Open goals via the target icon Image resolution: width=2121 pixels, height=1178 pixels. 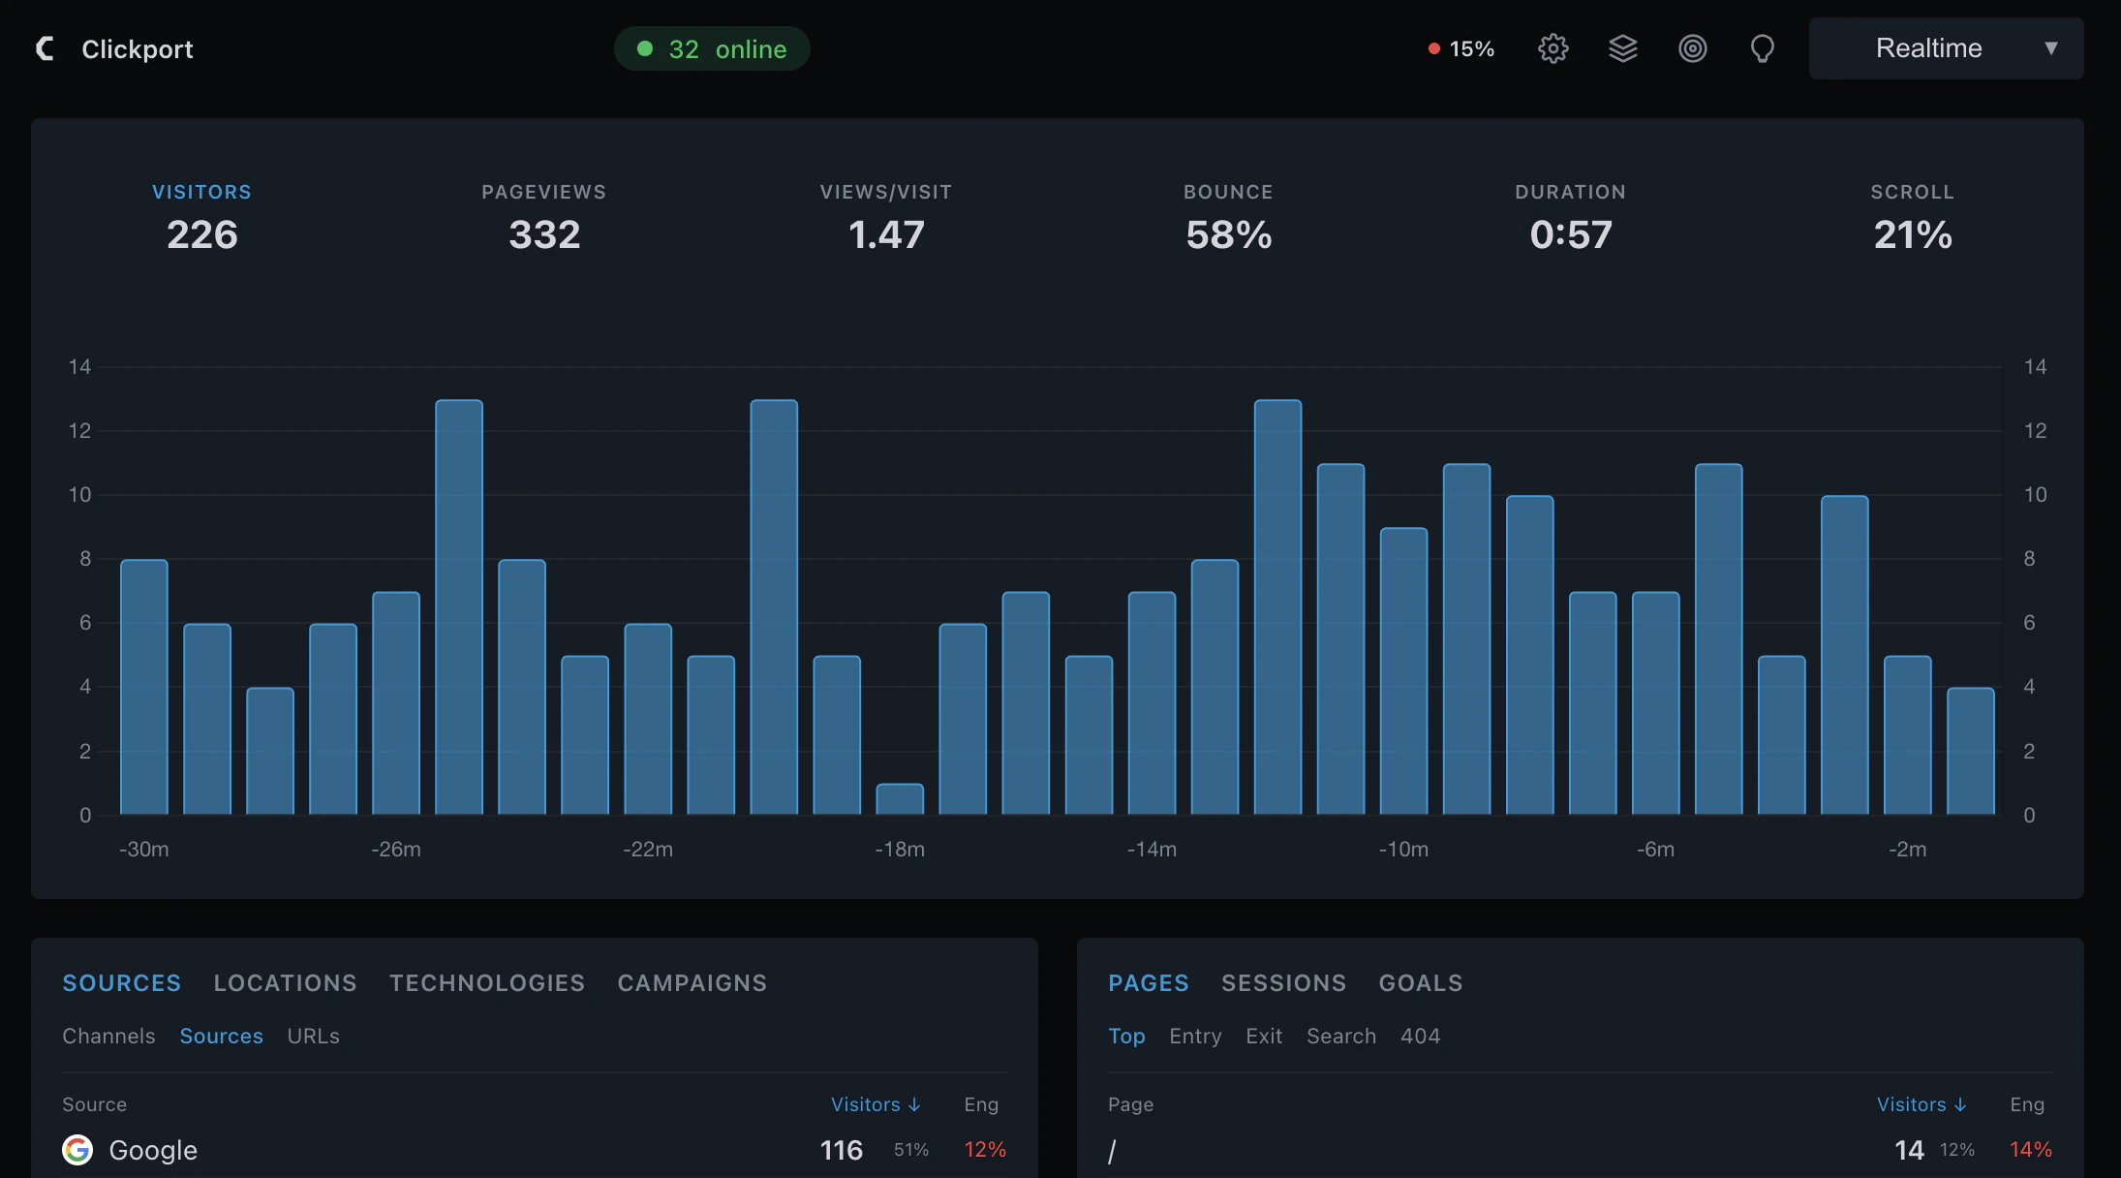pyautogui.click(x=1693, y=47)
